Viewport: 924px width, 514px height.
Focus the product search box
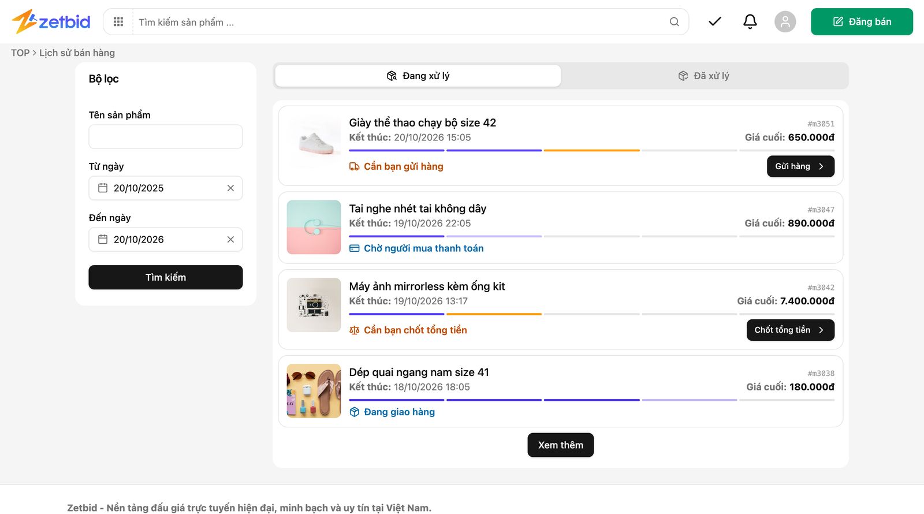401,22
